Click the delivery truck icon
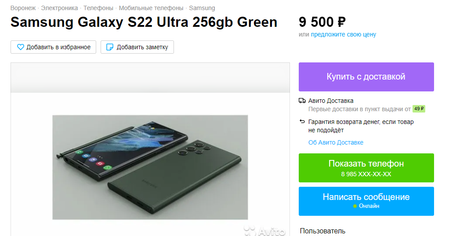Viewport: 467px width, 236px height. point(302,101)
